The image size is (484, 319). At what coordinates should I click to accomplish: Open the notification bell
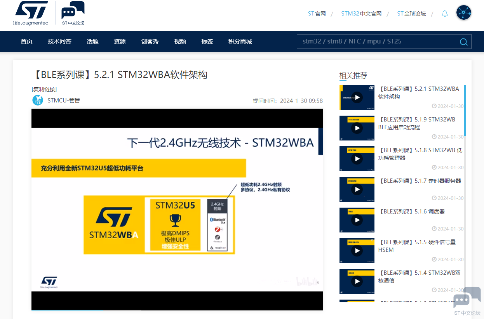click(x=445, y=14)
